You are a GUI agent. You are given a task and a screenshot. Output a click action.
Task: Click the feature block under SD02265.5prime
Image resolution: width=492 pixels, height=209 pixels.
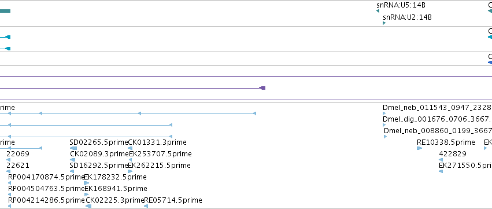(x=73, y=148)
